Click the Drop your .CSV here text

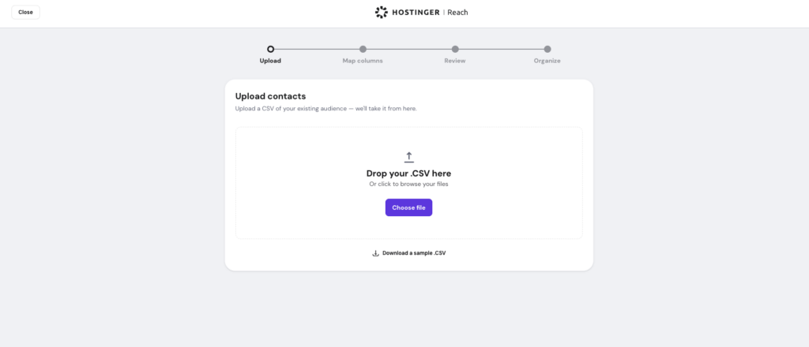click(x=408, y=173)
